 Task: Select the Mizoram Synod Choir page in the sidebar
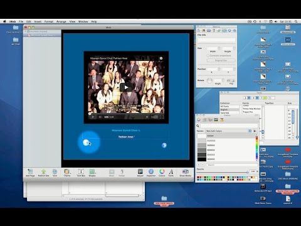(x=43, y=35)
